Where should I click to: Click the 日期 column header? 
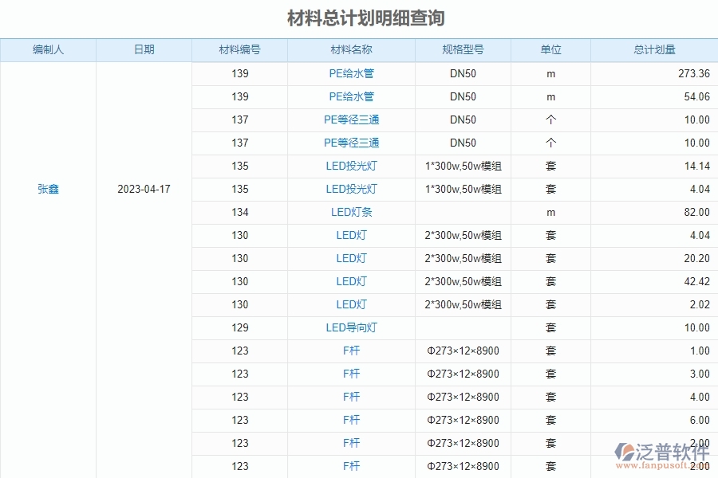click(x=144, y=49)
